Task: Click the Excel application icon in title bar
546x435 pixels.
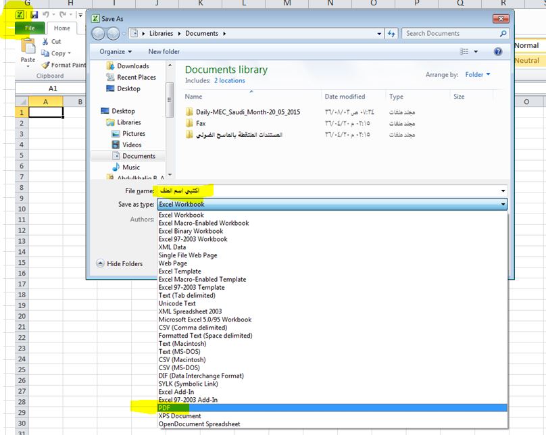Action: tap(20, 15)
